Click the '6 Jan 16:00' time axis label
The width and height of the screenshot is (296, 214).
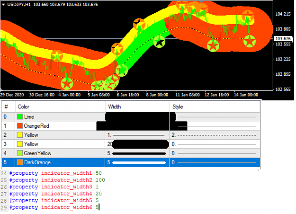(x=128, y=95)
